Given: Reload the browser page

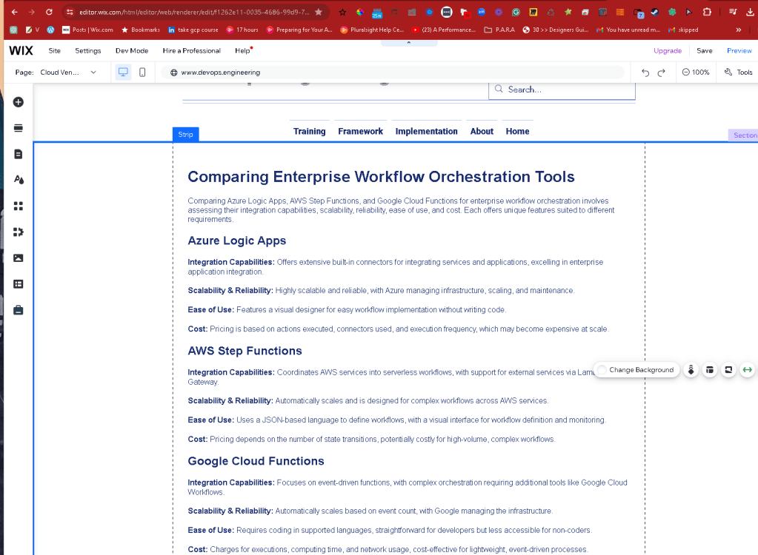Looking at the screenshot, I should (49, 12).
